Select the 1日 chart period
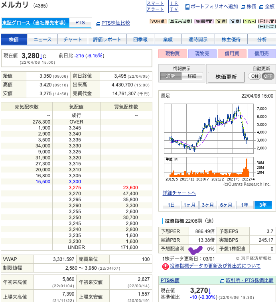Screen dimensions: 278x302 [x=172, y=205]
